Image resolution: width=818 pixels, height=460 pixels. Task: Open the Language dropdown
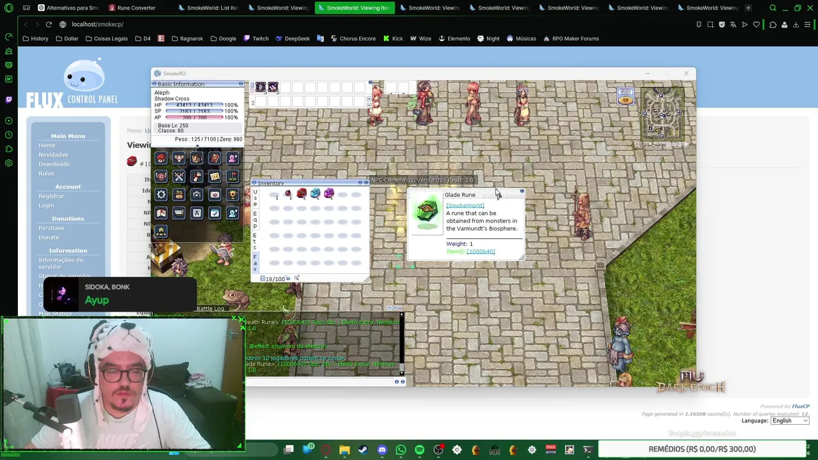pos(790,420)
